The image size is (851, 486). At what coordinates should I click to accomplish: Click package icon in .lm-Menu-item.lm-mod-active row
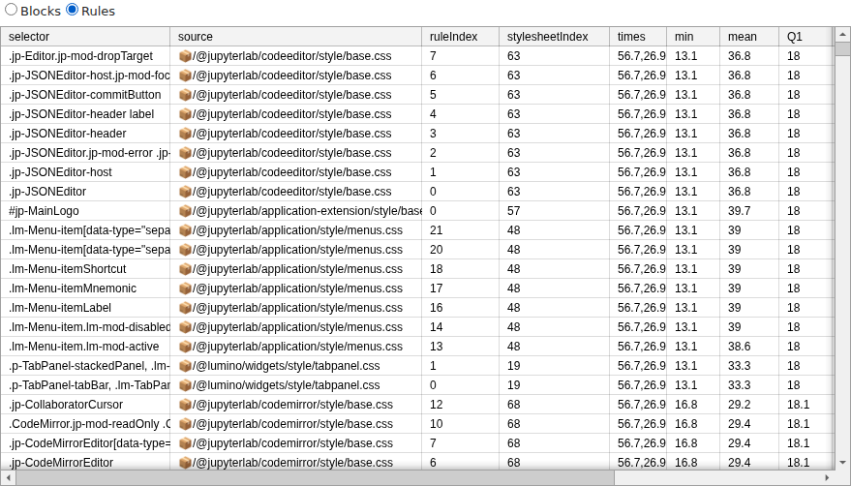coord(185,347)
